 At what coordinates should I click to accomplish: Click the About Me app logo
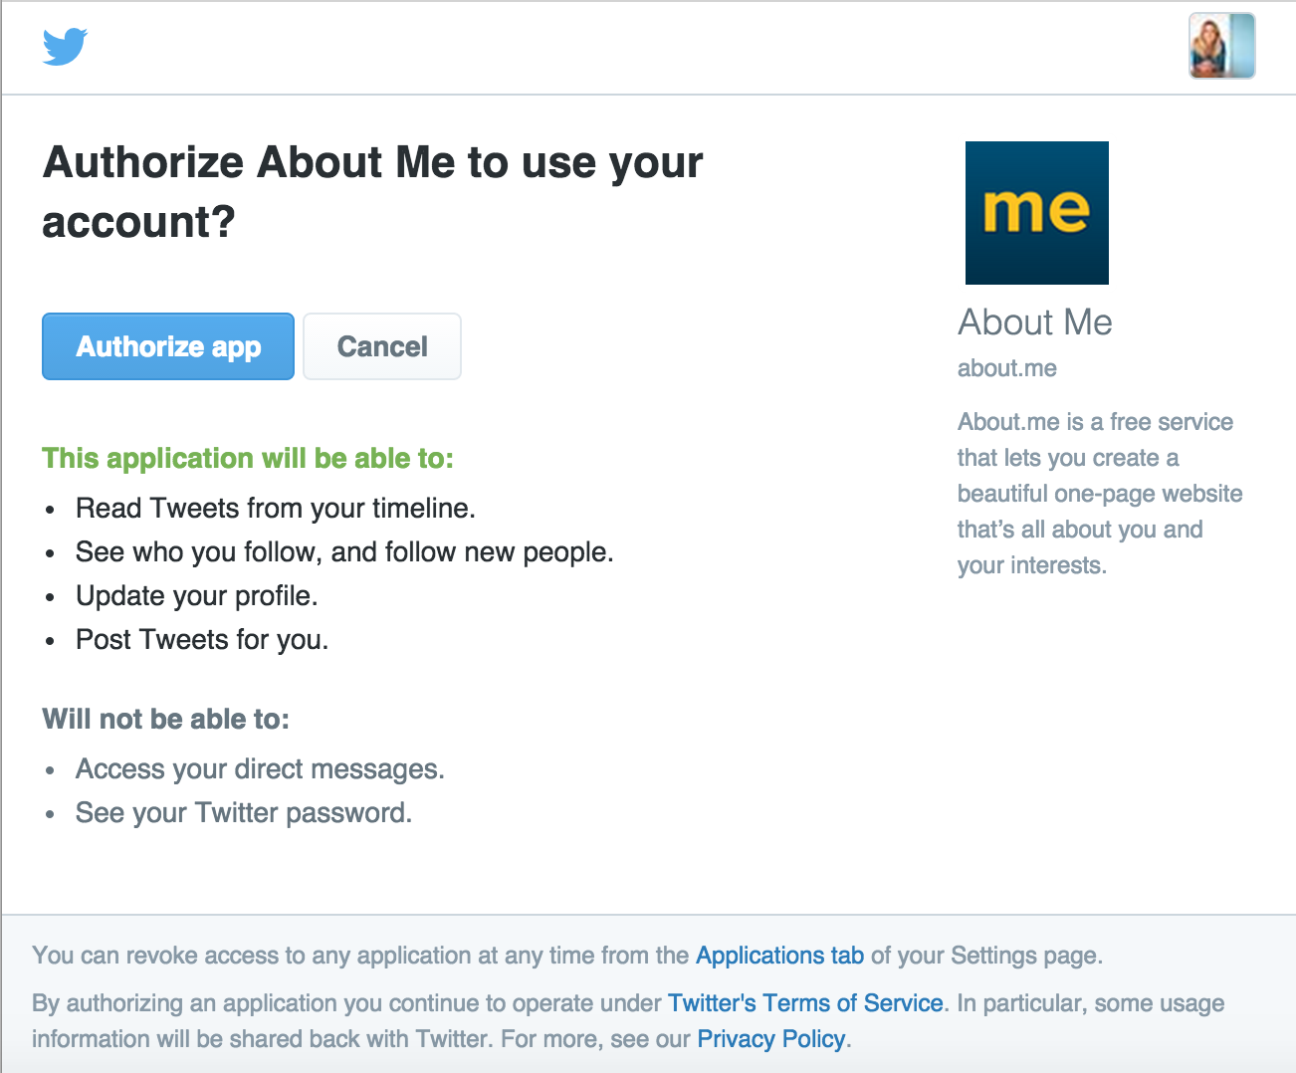click(1036, 213)
